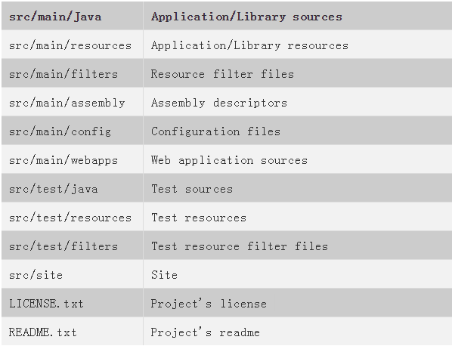The height and width of the screenshot is (346, 452).
Task: Select Assembly descriptors description
Action: coord(219,103)
